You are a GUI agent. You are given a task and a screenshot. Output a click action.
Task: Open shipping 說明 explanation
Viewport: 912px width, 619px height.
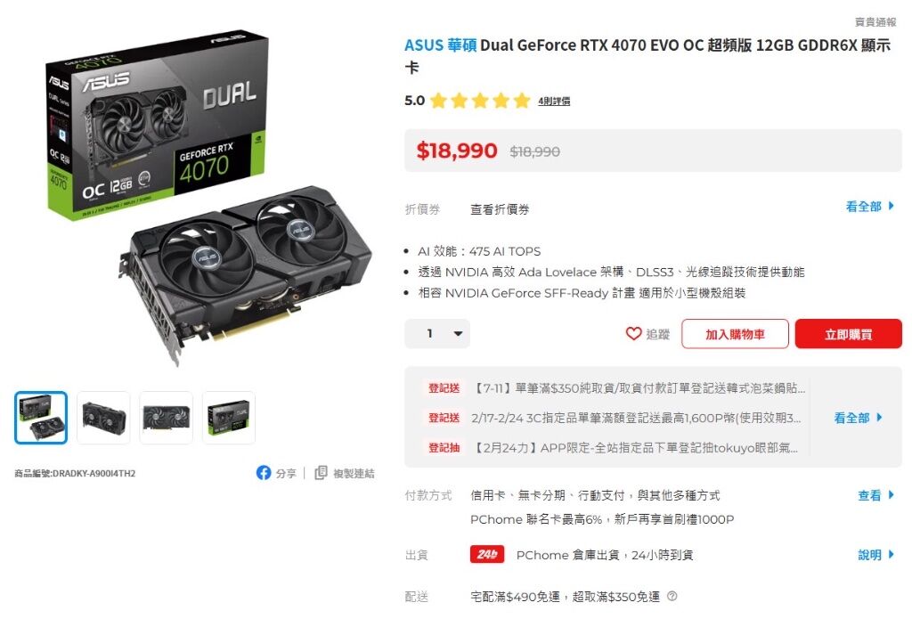coord(876,555)
